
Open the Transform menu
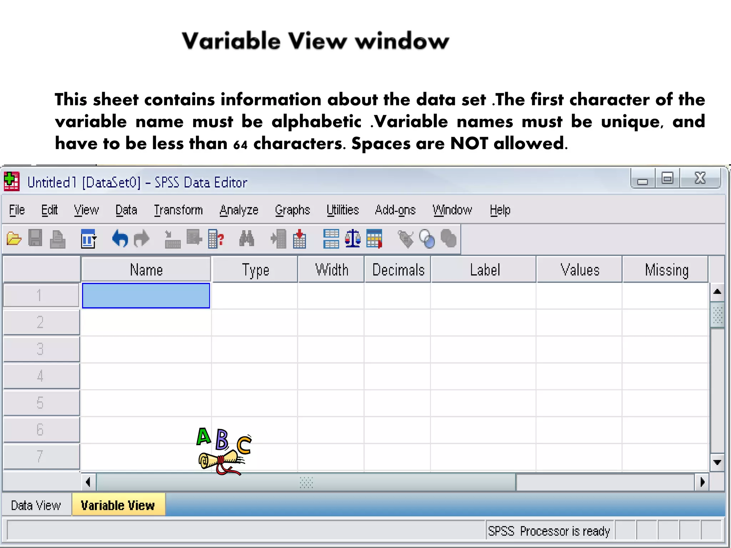point(178,210)
